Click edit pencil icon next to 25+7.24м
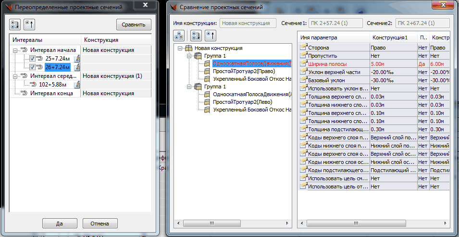The width and height of the screenshot is (459, 237). (76, 59)
